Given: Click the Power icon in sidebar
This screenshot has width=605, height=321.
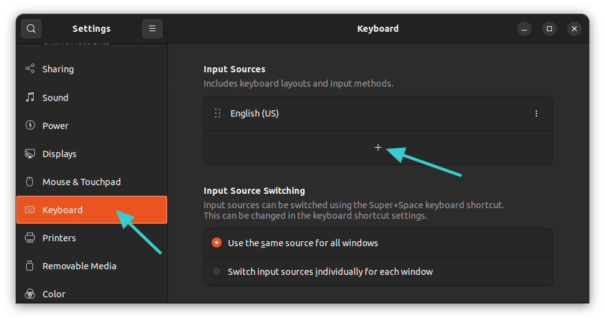Looking at the screenshot, I should click(29, 125).
